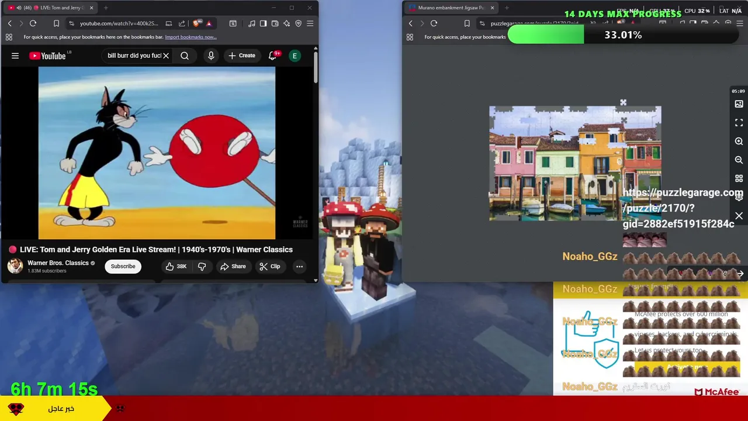
Task: Click the Warner Bros. Classics channel avatar
Action: click(15, 266)
